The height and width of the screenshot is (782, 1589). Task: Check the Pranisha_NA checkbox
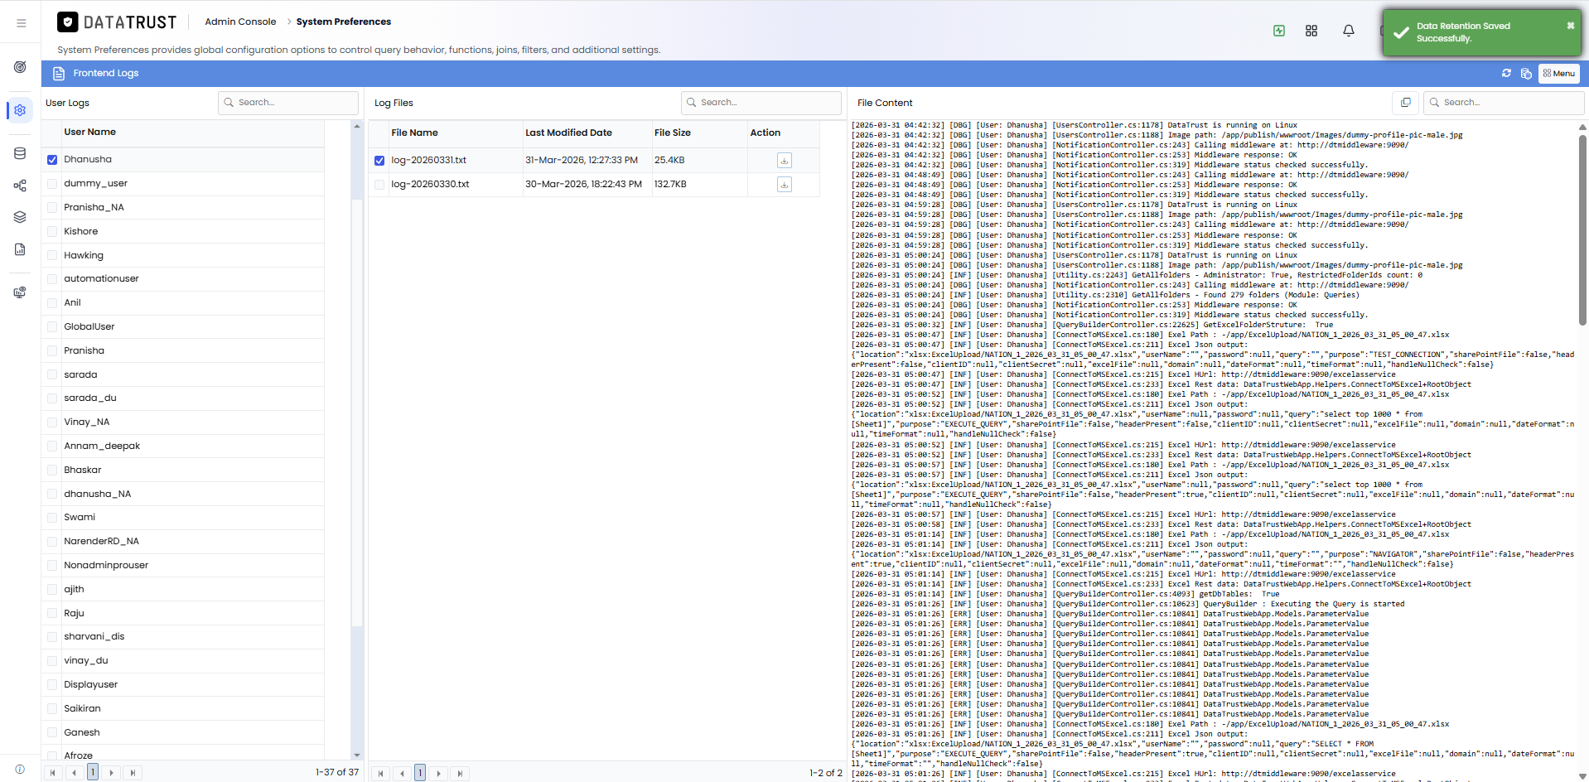click(52, 208)
